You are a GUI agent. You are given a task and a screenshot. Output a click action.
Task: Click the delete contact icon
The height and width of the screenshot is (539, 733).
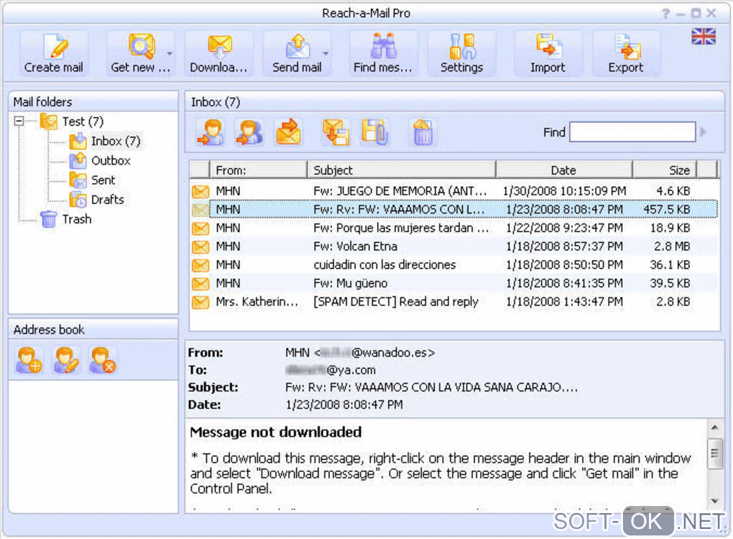click(103, 360)
